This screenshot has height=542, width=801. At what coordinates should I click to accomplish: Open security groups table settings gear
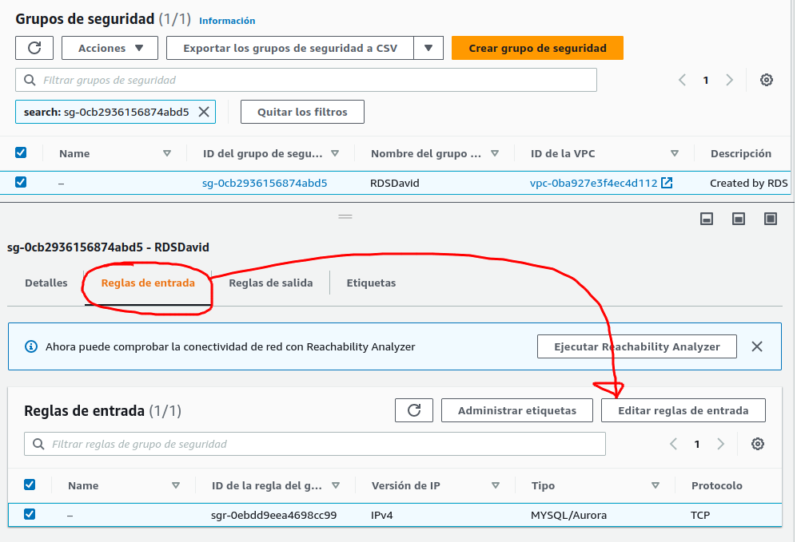pyautogui.click(x=767, y=80)
